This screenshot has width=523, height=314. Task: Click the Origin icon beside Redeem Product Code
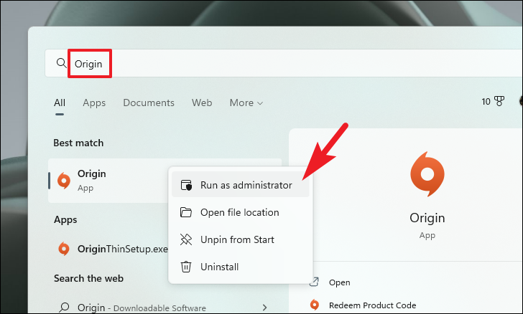[314, 305]
